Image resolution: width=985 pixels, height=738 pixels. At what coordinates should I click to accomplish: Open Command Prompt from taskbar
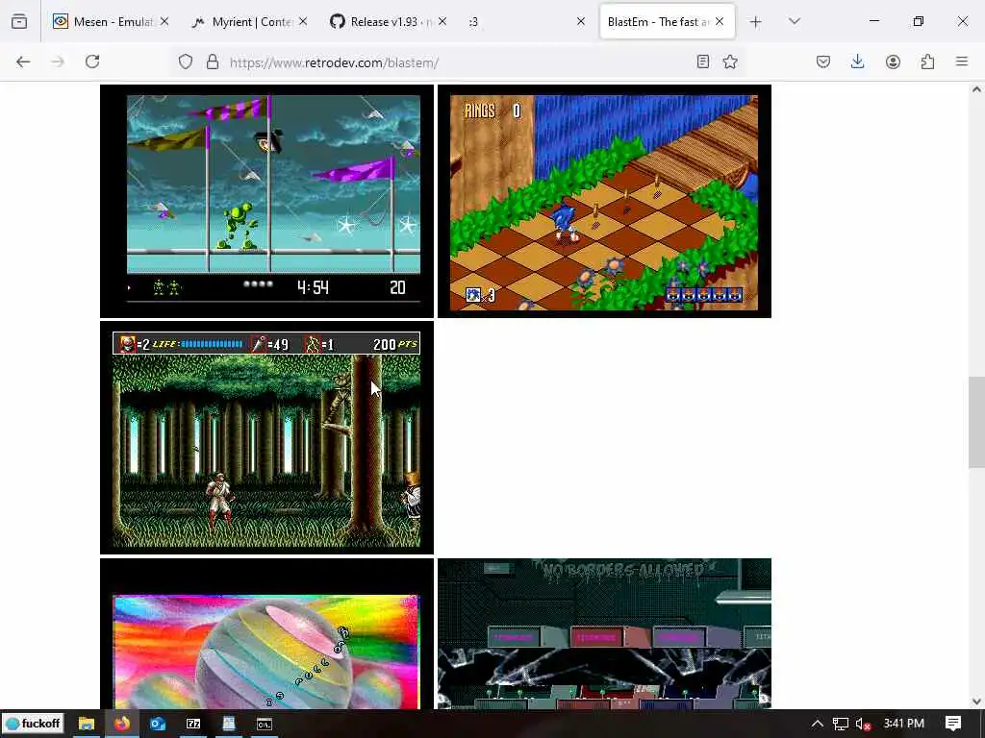pos(265,724)
